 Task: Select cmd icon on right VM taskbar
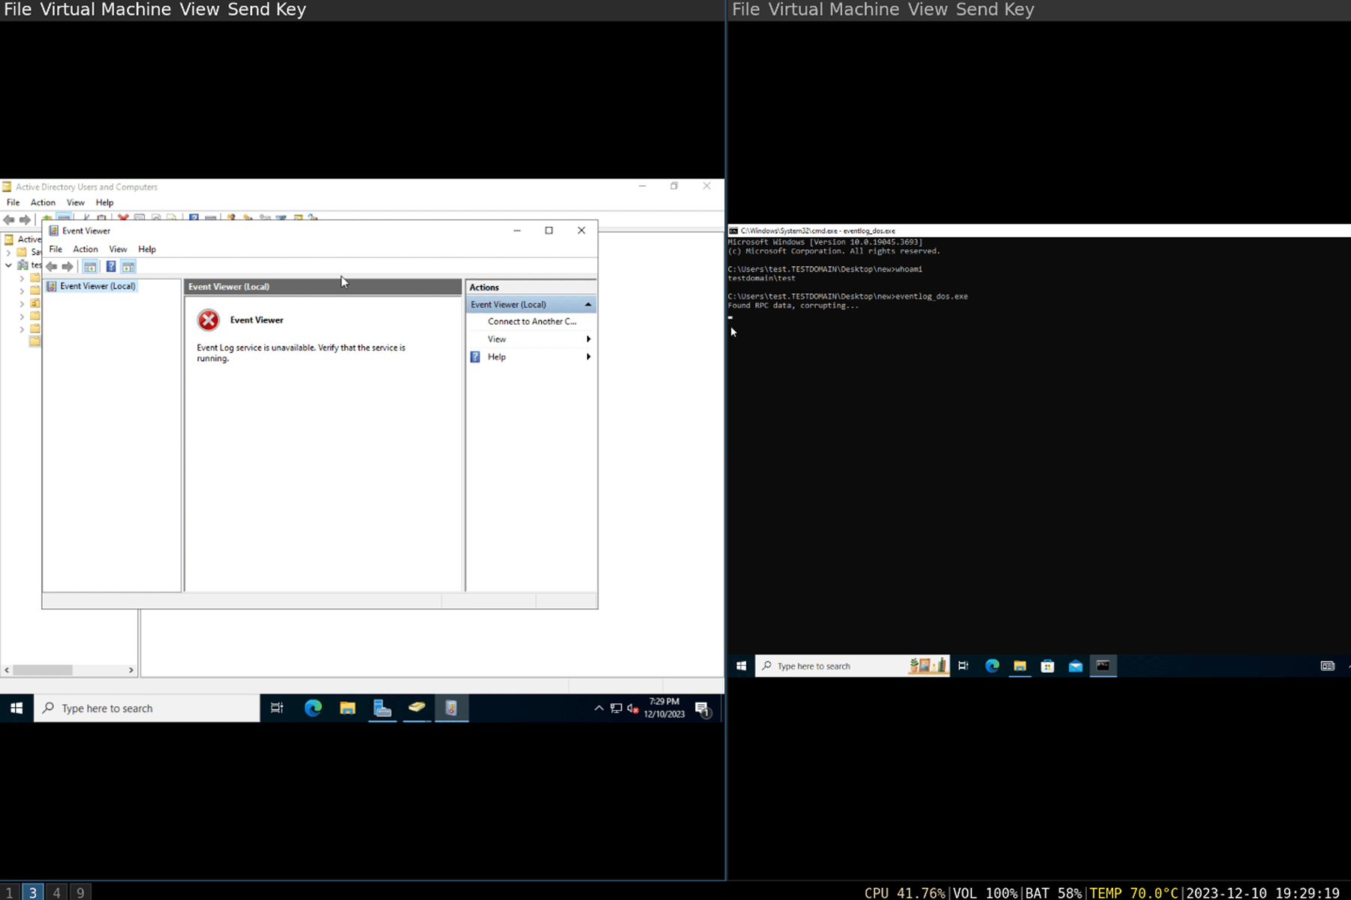click(1103, 666)
